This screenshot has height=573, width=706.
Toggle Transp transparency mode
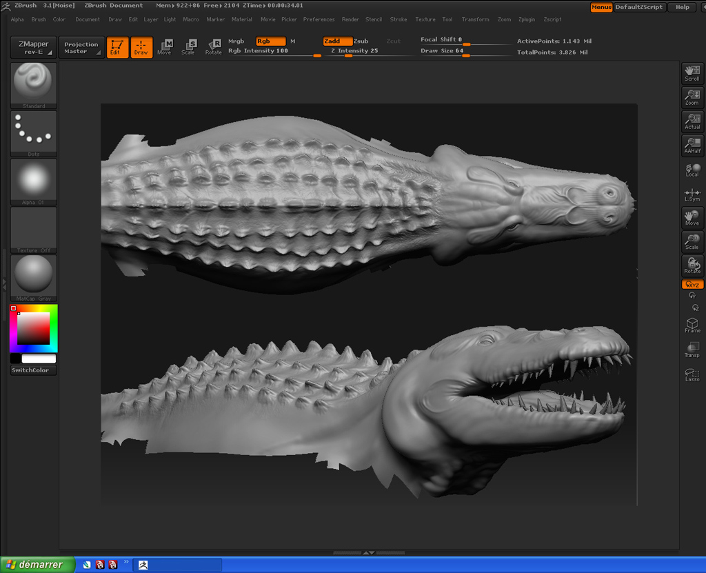(x=692, y=350)
